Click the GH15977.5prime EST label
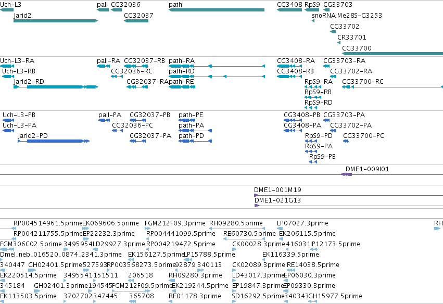 tap(335, 296)
